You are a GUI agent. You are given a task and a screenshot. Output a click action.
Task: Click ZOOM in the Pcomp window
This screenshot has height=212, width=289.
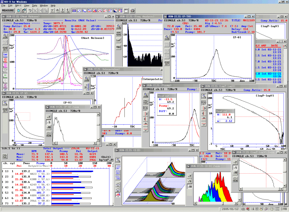(x=146, y=95)
